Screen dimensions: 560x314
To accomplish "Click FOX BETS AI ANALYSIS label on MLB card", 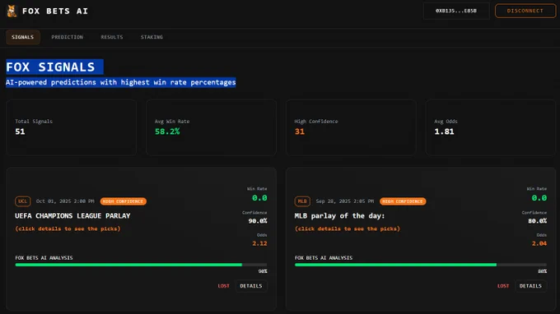I will pyautogui.click(x=324, y=257).
